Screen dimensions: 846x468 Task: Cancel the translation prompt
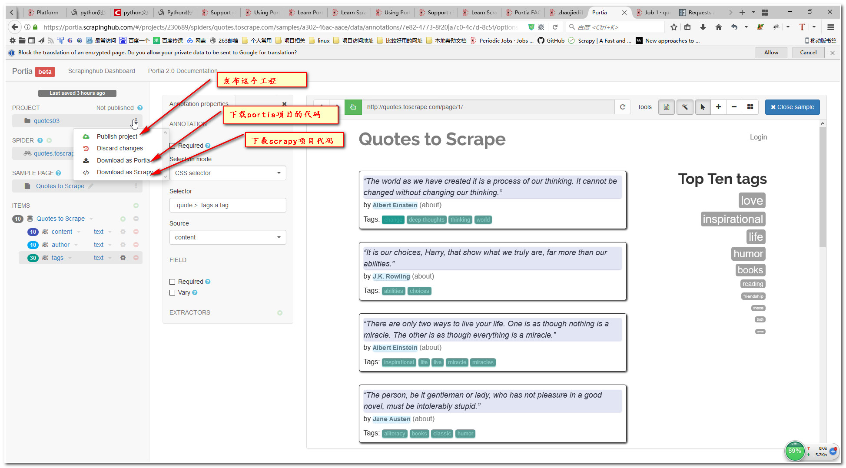coord(808,53)
